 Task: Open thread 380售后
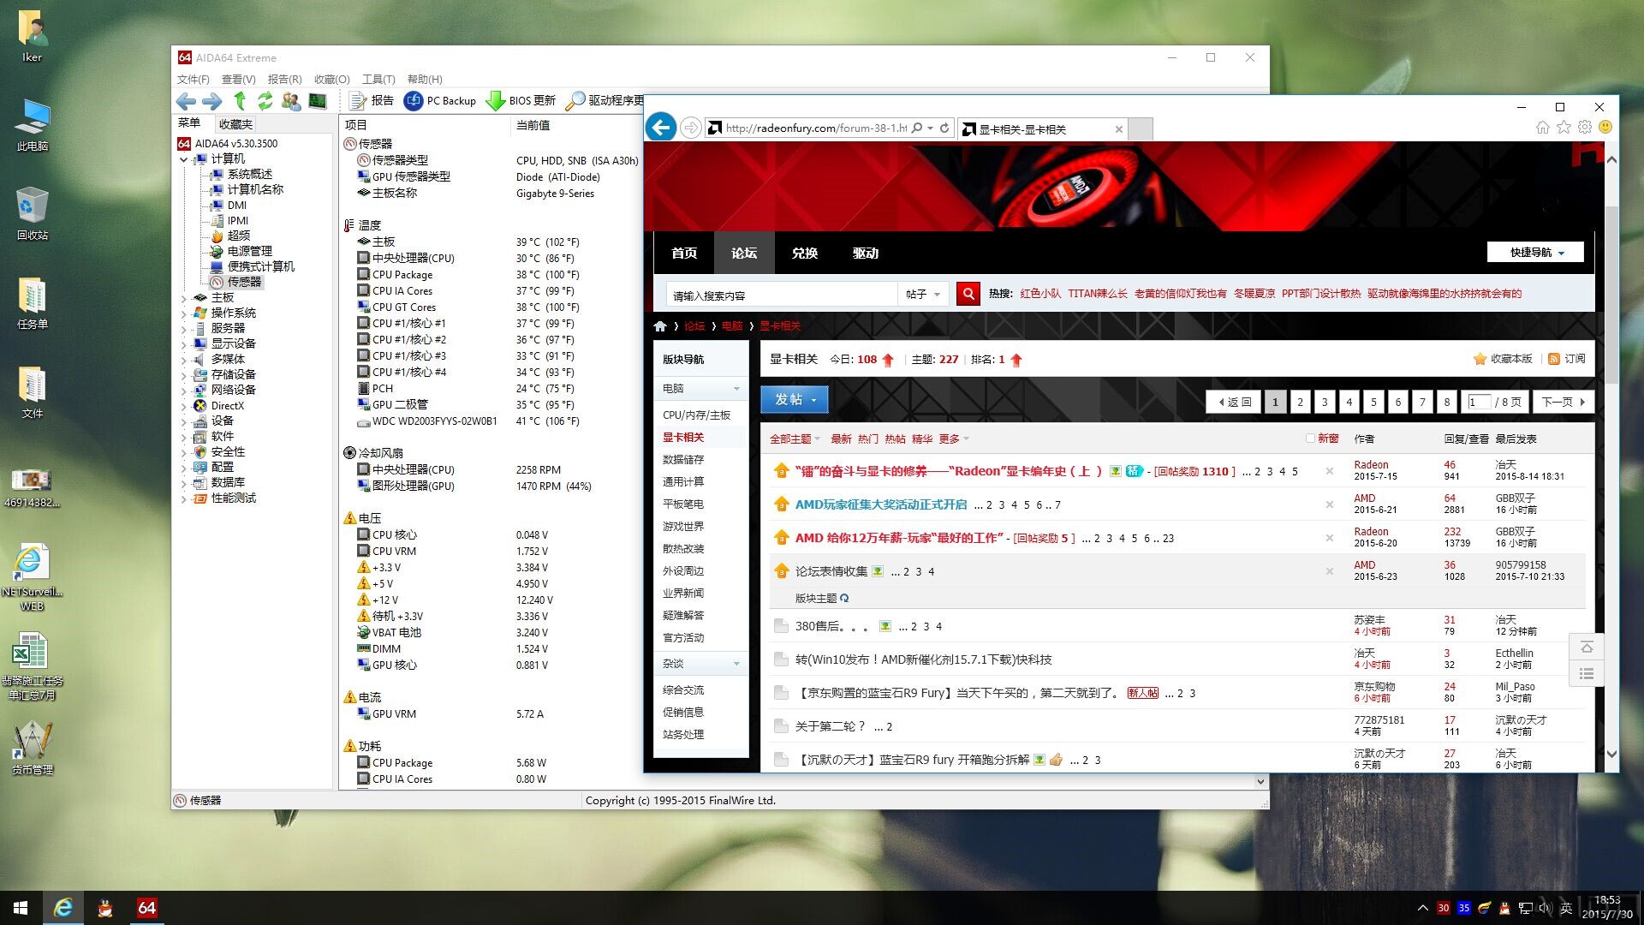[x=831, y=626]
